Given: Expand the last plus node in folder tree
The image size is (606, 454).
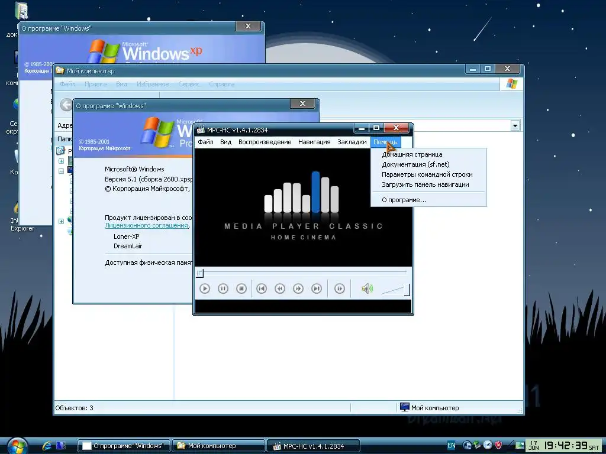Looking at the screenshot, I should tap(61, 221).
